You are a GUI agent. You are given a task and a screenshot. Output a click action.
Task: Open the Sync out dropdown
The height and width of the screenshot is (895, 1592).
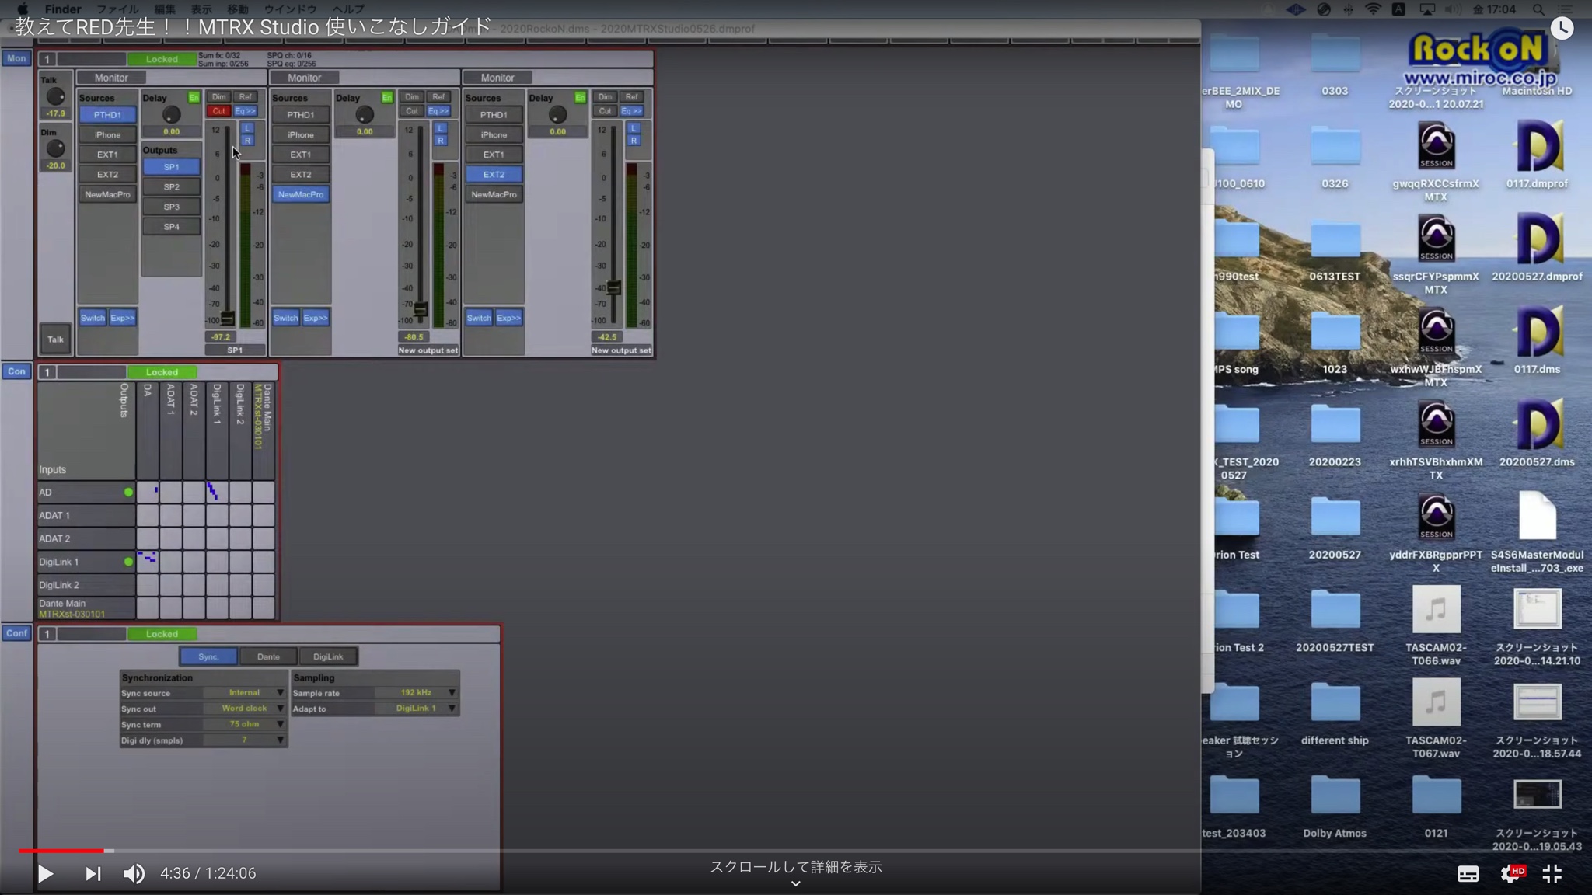[244, 709]
